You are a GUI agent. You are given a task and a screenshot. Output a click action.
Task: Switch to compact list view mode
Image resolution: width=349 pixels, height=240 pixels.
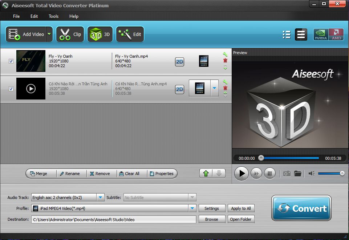tap(287, 34)
